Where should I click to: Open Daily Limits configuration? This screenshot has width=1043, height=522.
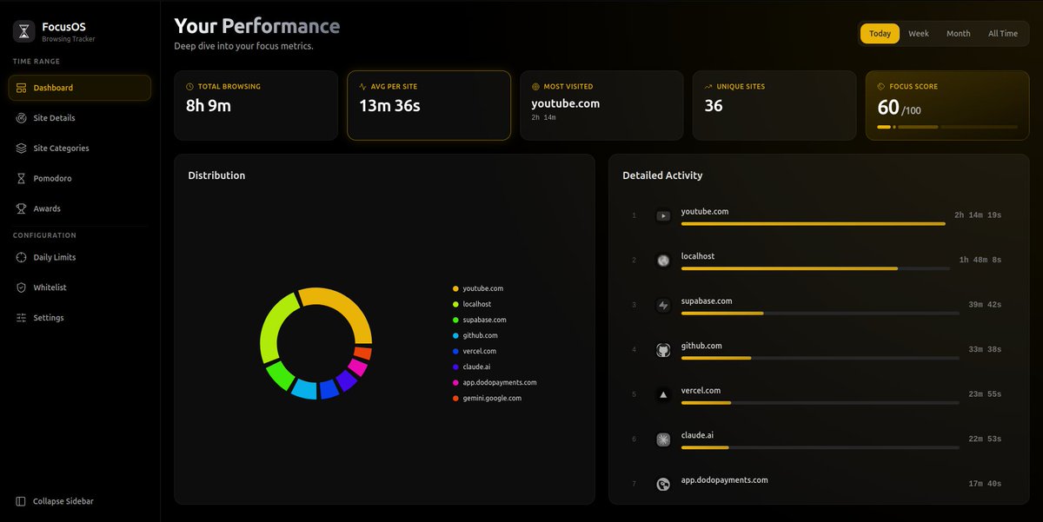click(79, 257)
